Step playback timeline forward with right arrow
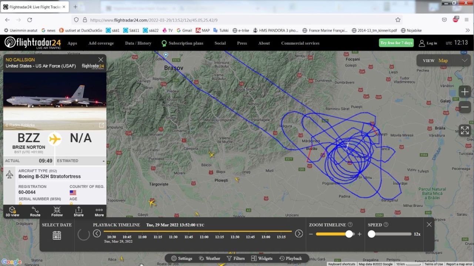 click(x=299, y=233)
